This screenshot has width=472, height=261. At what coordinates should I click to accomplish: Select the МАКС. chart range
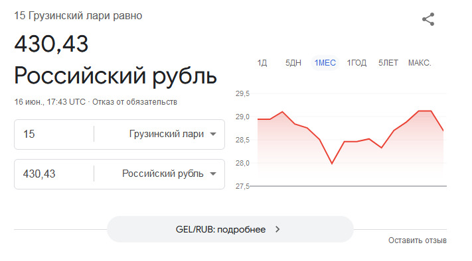(420, 63)
